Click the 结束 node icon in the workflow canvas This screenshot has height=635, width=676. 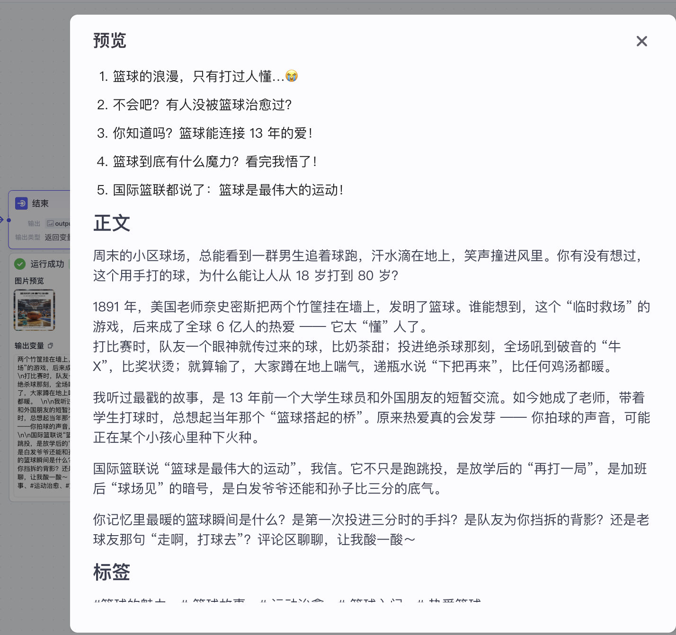21,203
